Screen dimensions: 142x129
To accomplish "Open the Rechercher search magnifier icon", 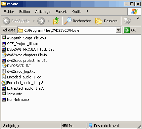I will point(68,21).
